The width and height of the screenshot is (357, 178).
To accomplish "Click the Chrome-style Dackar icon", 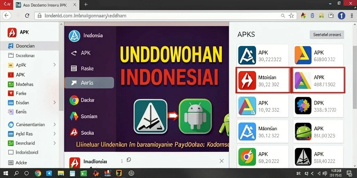I will tap(74, 100).
